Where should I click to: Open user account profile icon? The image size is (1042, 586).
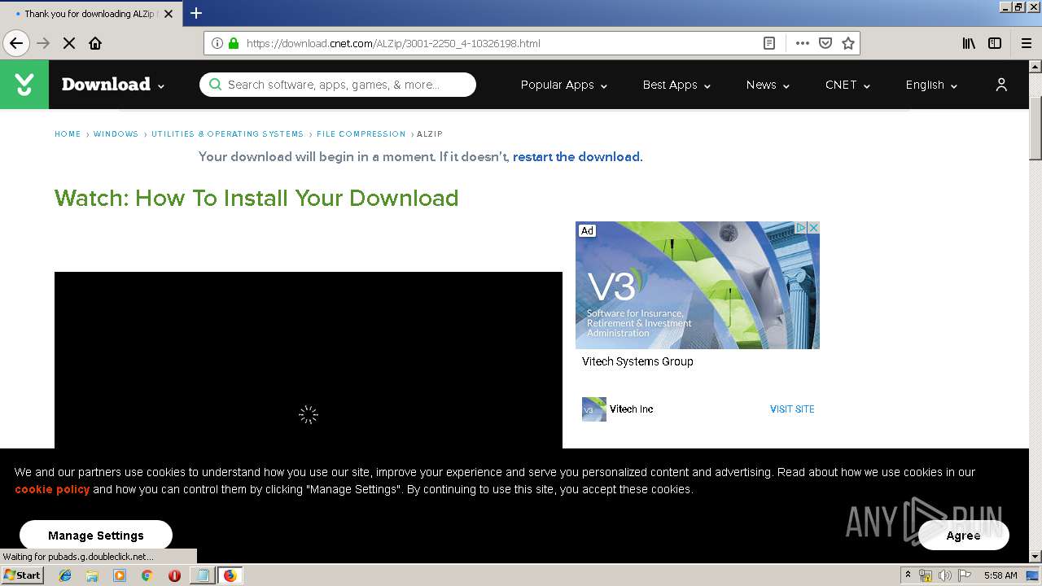pyautogui.click(x=1001, y=85)
